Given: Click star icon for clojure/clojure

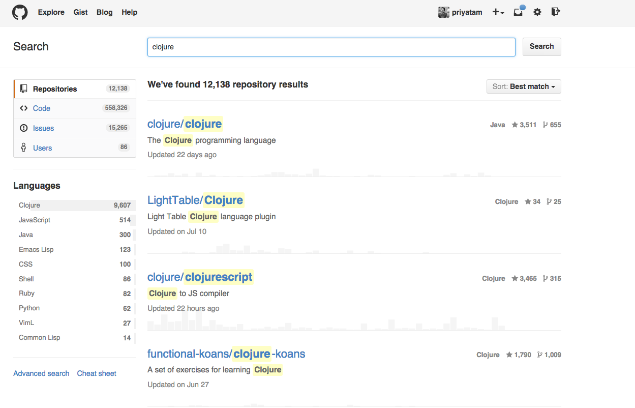Looking at the screenshot, I should (x=515, y=125).
